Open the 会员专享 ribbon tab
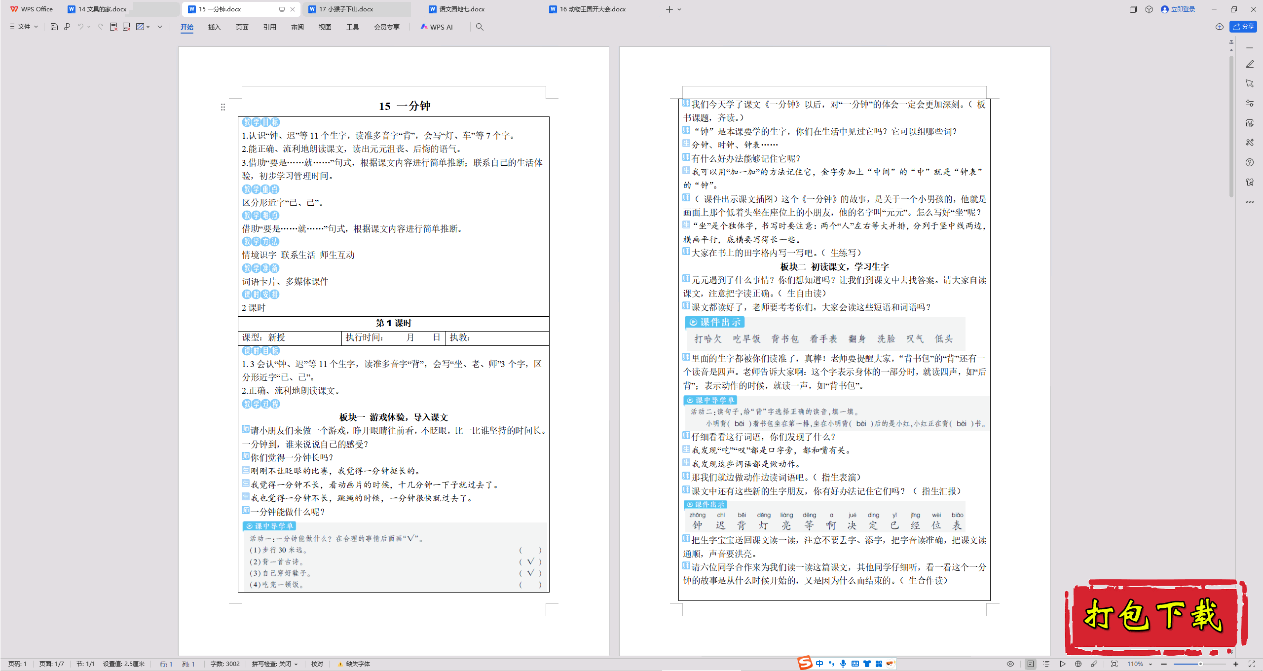 (x=386, y=27)
